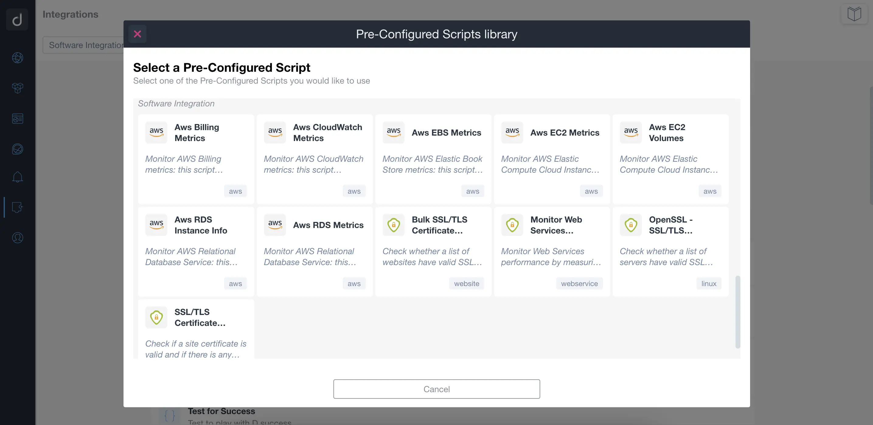Click the shield lock icon on Monitor Web Services

(512, 225)
